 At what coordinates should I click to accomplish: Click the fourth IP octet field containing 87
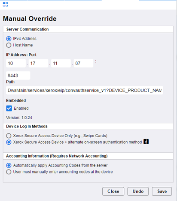[83, 63]
